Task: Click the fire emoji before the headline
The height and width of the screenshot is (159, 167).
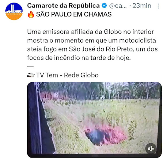Action: coord(31,14)
